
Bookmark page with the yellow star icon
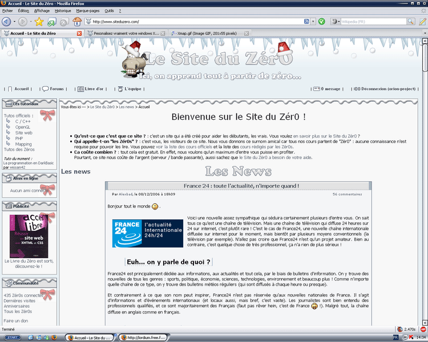pos(39,22)
